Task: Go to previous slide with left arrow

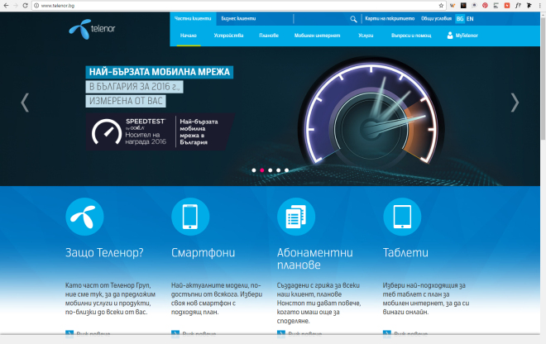Action: [25, 102]
